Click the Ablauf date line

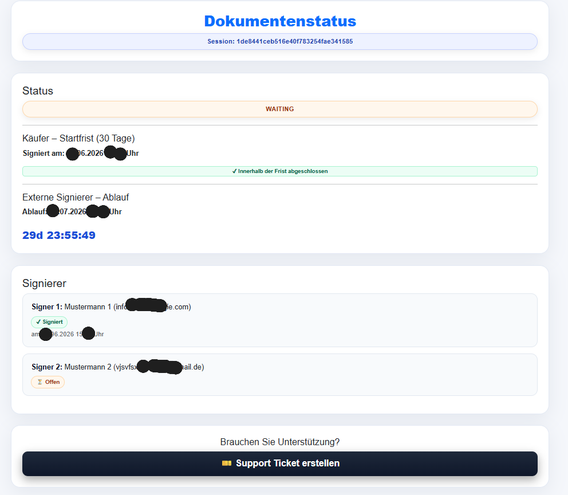coord(72,211)
